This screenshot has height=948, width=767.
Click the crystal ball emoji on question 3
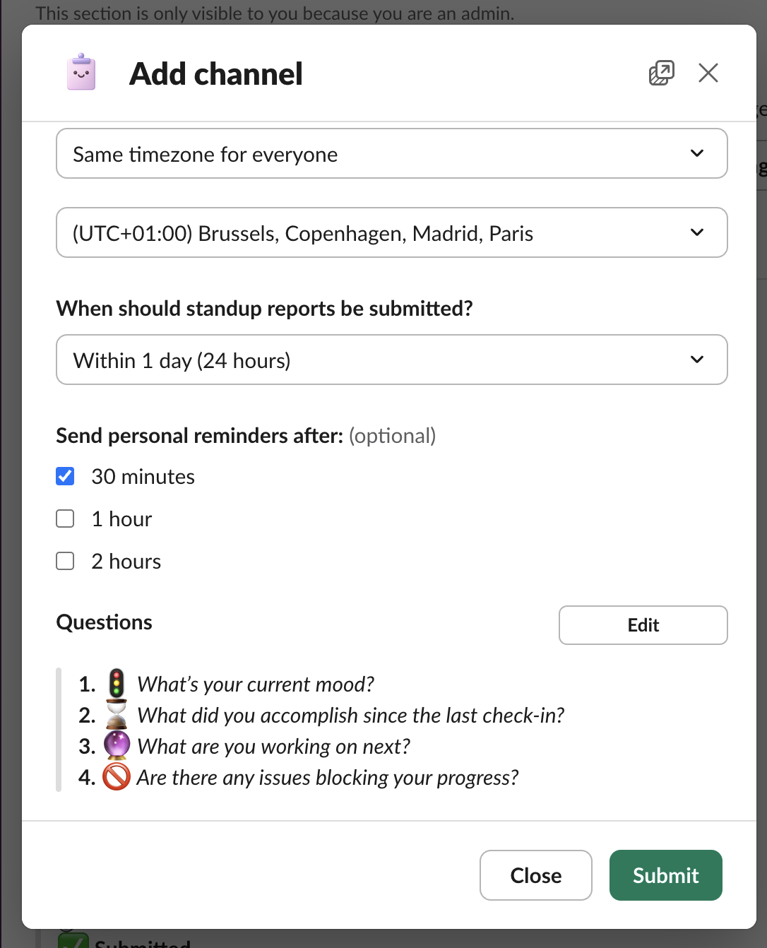click(117, 746)
